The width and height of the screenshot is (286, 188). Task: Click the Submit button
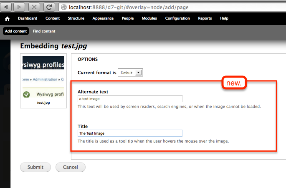tap(35, 167)
